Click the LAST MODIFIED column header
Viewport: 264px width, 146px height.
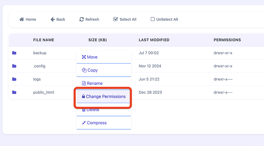coord(154,40)
